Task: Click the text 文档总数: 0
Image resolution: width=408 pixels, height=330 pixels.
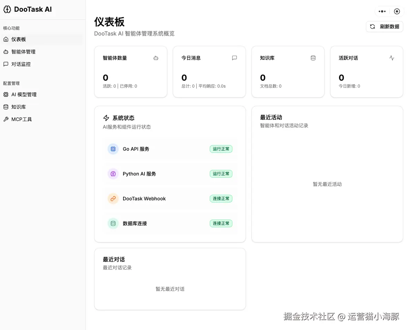Action: [x=271, y=86]
